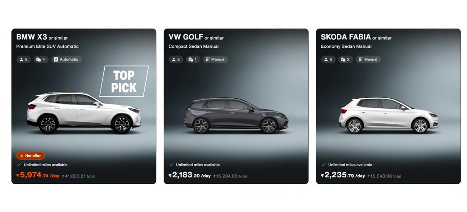Click the ₹2,183.20 /day price
The image size is (467, 212).
(x=190, y=175)
